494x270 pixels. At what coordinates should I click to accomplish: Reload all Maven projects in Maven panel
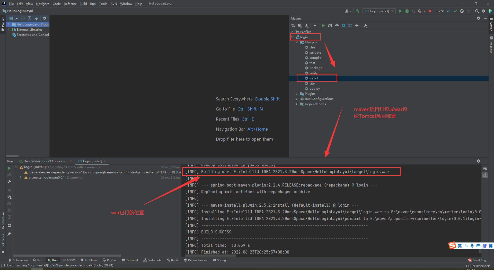pos(293,26)
